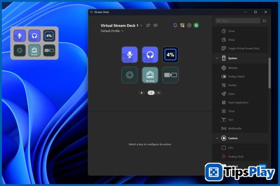Click Toggle Virtual Stream Deck action
Image resolution: width=280 pixels, height=186 pixels.
[x=244, y=48]
